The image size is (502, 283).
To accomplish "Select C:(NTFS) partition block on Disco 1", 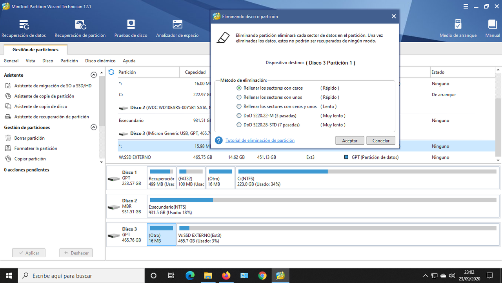I will pyautogui.click(x=368, y=178).
